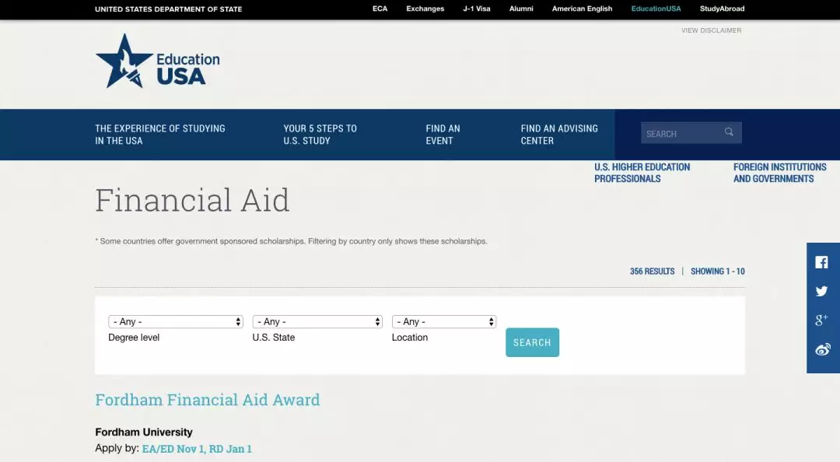Open the Location dropdown
The image size is (840, 462).
tap(444, 321)
